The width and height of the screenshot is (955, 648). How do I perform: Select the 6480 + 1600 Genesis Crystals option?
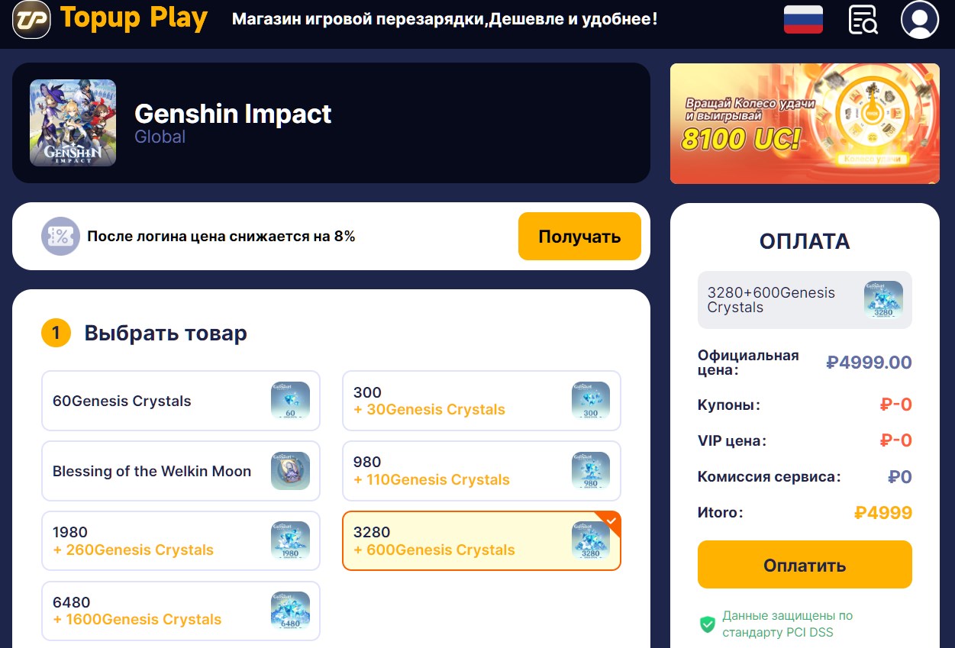pyautogui.click(x=181, y=611)
